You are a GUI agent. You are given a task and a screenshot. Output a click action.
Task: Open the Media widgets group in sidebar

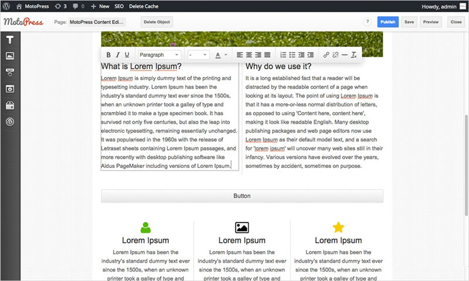[x=10, y=88]
